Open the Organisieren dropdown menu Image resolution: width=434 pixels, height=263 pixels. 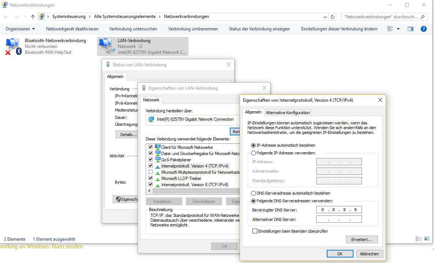(20, 29)
